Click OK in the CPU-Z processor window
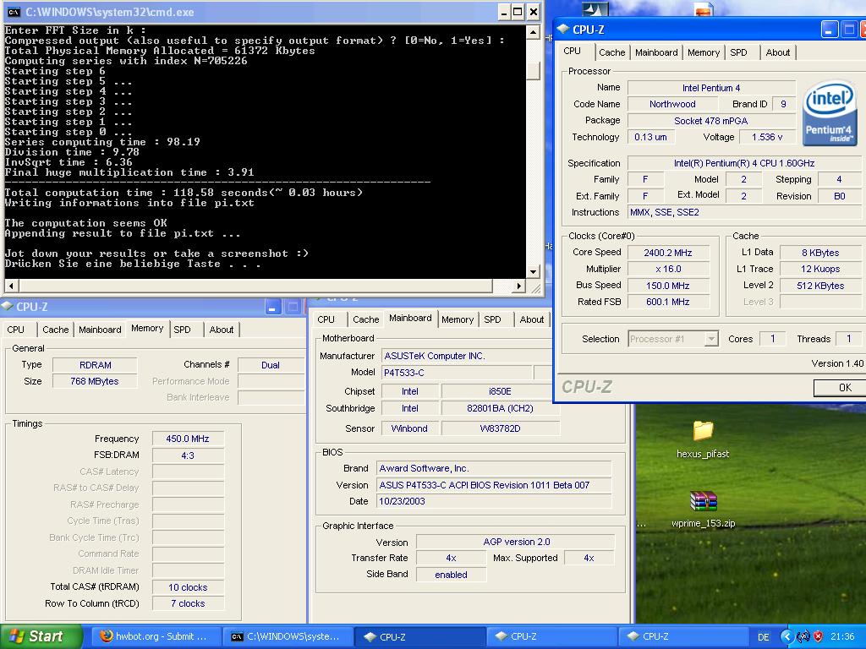The width and height of the screenshot is (866, 649). [840, 387]
